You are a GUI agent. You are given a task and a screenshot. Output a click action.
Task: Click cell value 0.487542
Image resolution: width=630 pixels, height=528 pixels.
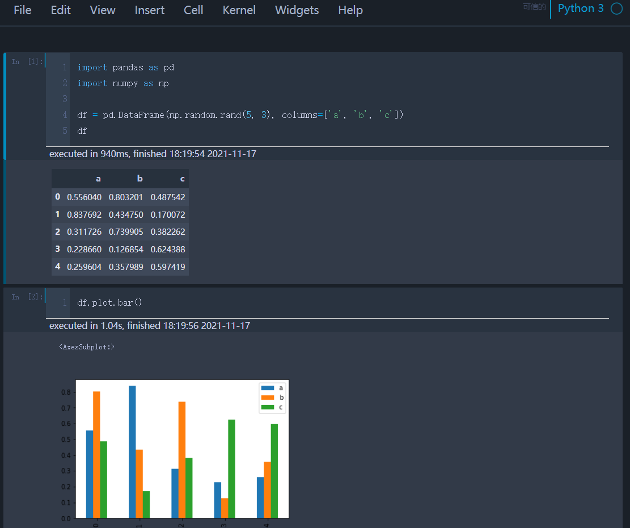[x=168, y=197]
